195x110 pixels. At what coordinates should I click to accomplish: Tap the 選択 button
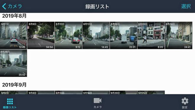pos(186,6)
